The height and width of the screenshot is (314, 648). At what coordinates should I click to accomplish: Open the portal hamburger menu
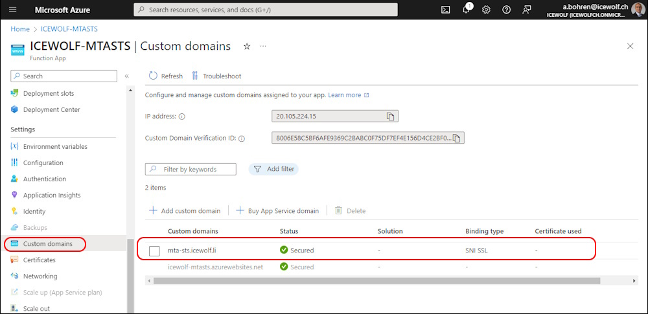(12, 10)
